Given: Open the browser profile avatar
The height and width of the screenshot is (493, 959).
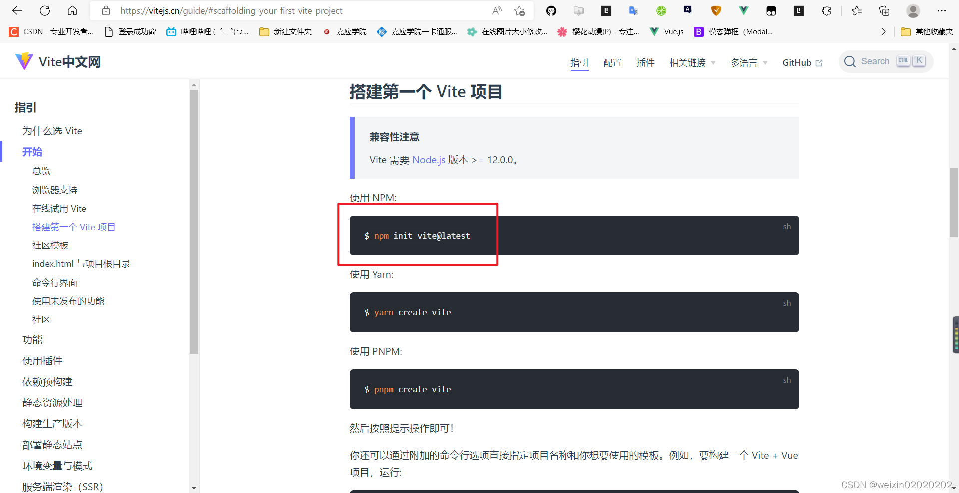Looking at the screenshot, I should tap(913, 10).
